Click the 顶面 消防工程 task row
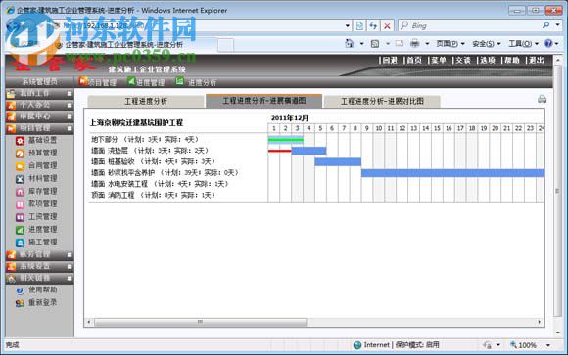Image resolution: width=568 pixels, height=355 pixels. click(x=153, y=195)
